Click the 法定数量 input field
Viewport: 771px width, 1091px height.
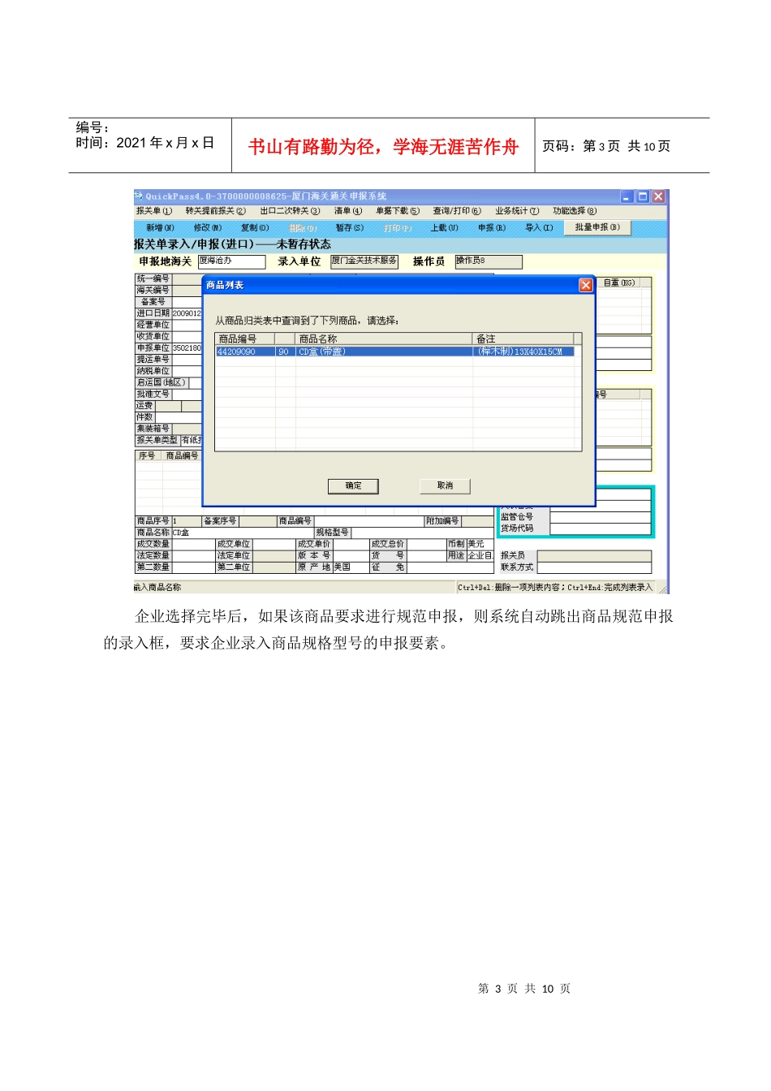coord(192,555)
